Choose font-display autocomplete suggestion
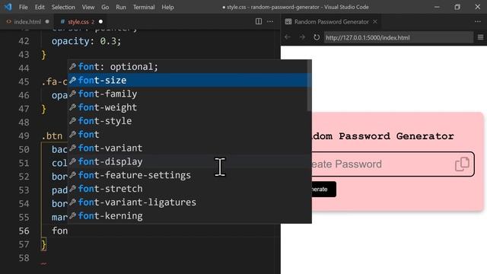 click(188, 161)
